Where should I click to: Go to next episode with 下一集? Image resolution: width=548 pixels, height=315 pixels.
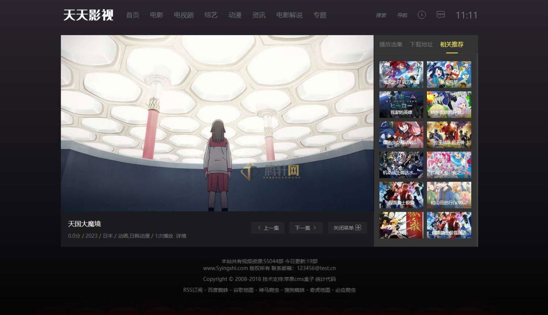click(306, 228)
